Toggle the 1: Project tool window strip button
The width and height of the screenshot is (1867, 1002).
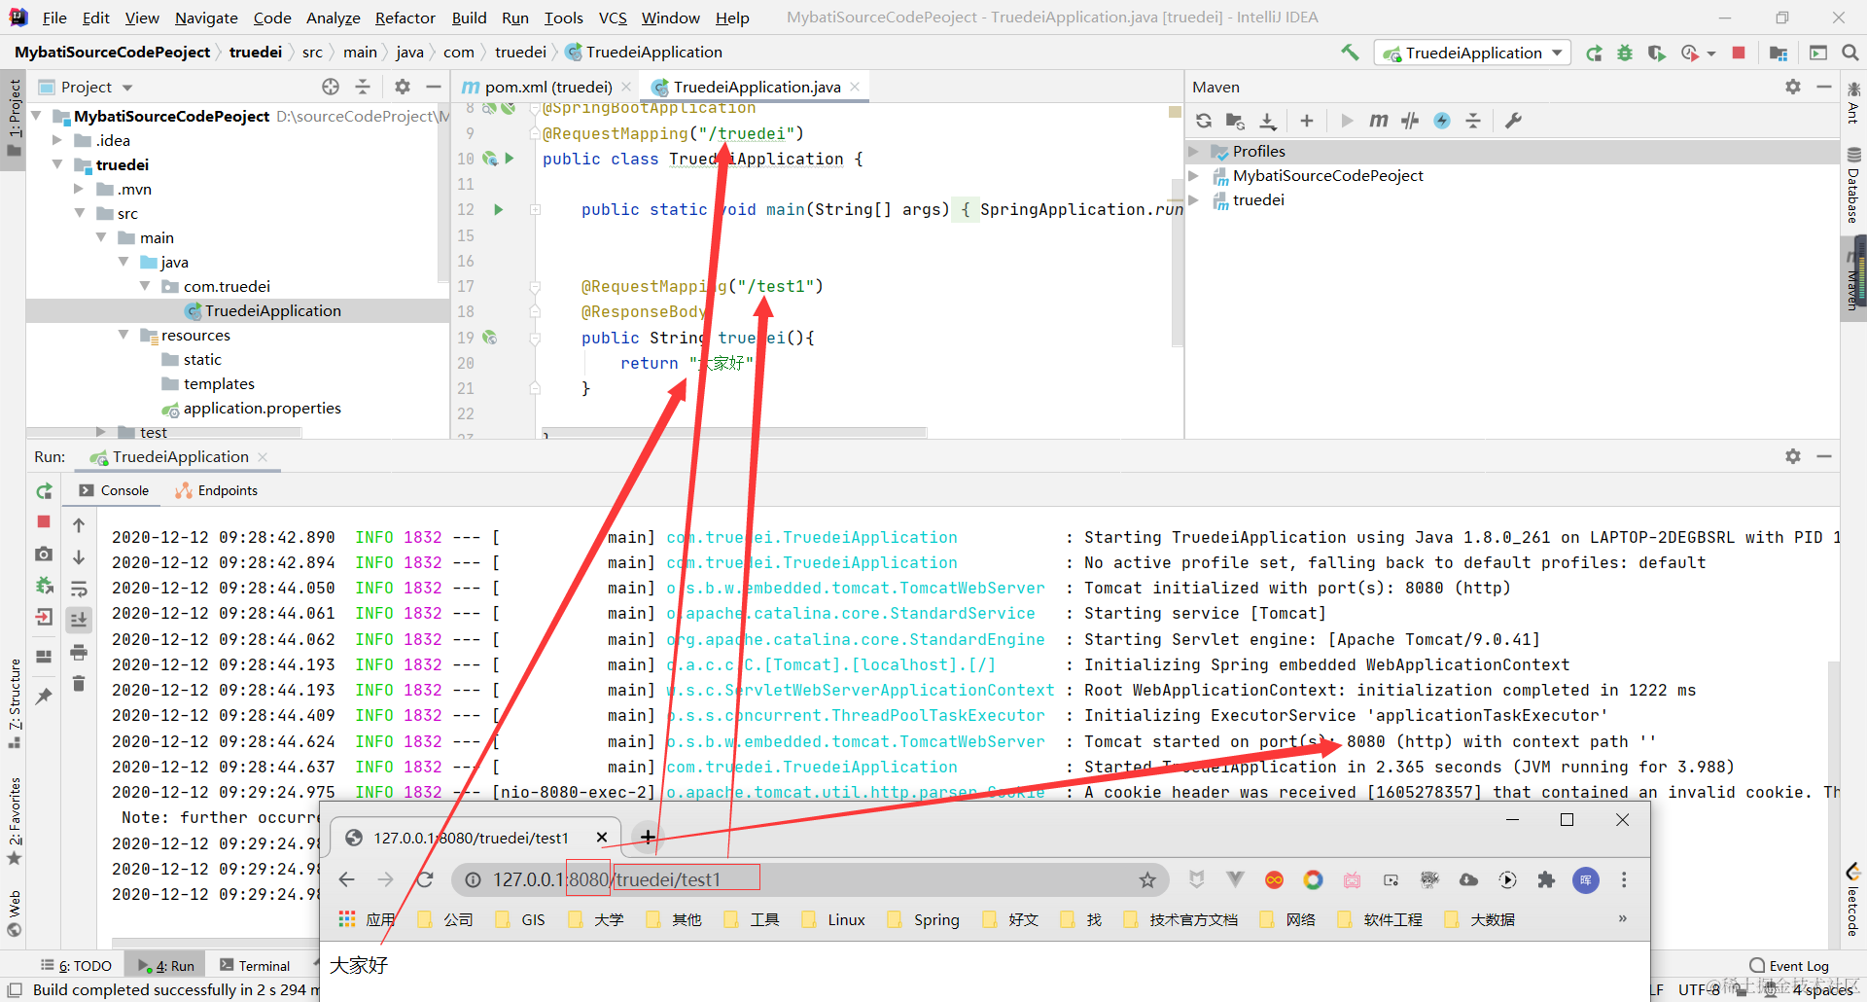pos(14,120)
